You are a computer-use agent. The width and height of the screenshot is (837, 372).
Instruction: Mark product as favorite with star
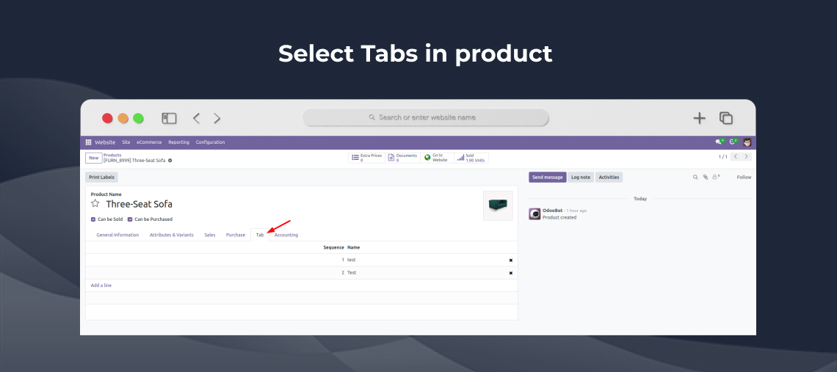(95, 204)
